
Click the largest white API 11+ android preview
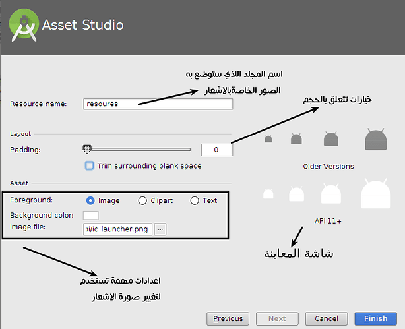click(376, 194)
